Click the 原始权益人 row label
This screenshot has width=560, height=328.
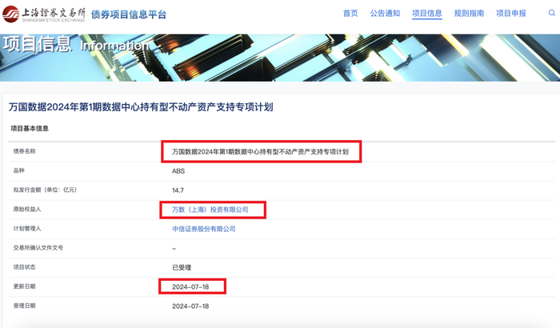[x=27, y=209]
